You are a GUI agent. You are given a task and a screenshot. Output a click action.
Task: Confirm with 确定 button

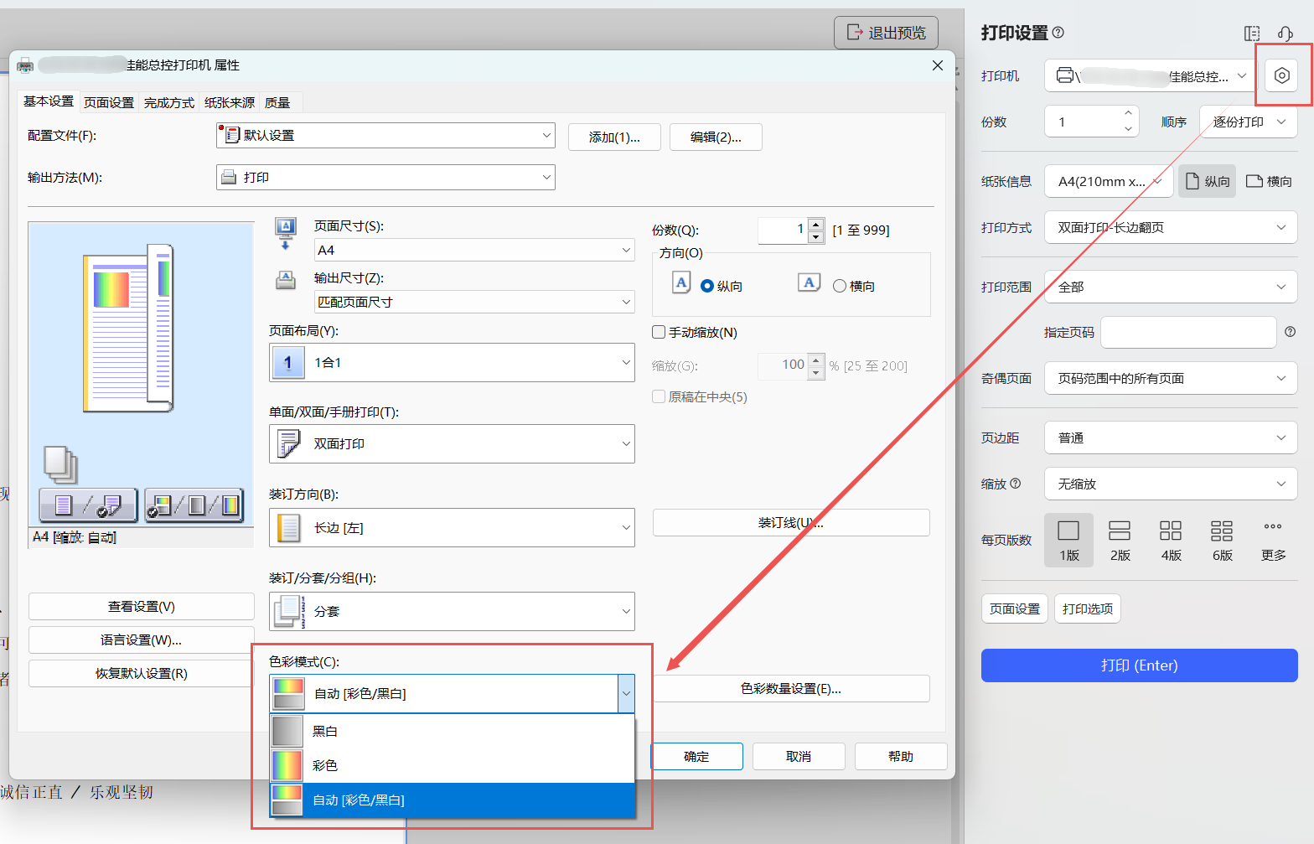[x=696, y=756]
